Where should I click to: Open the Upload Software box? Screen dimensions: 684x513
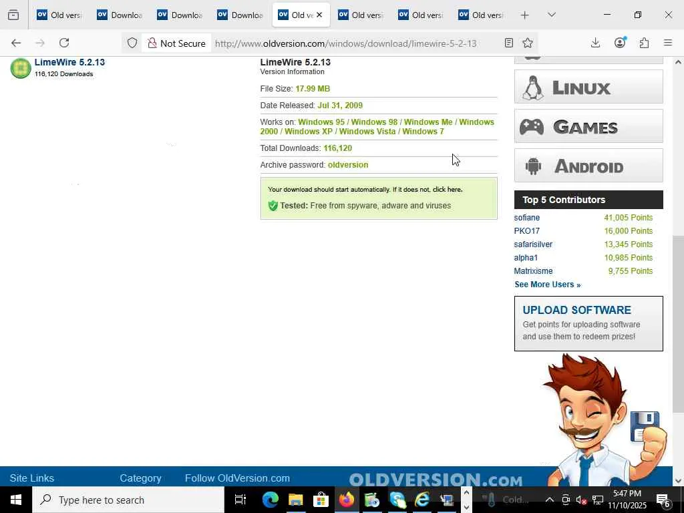pyautogui.click(x=588, y=324)
